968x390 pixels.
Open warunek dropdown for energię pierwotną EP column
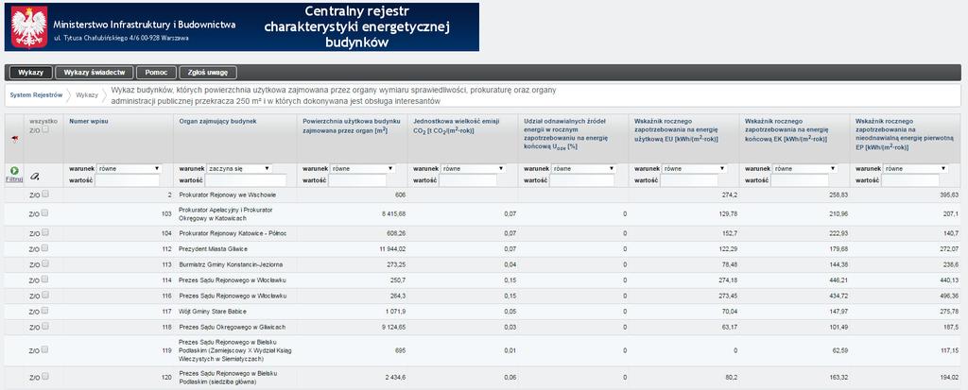tap(915, 168)
